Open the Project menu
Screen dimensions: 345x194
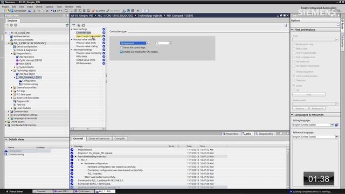[x=5, y=7]
